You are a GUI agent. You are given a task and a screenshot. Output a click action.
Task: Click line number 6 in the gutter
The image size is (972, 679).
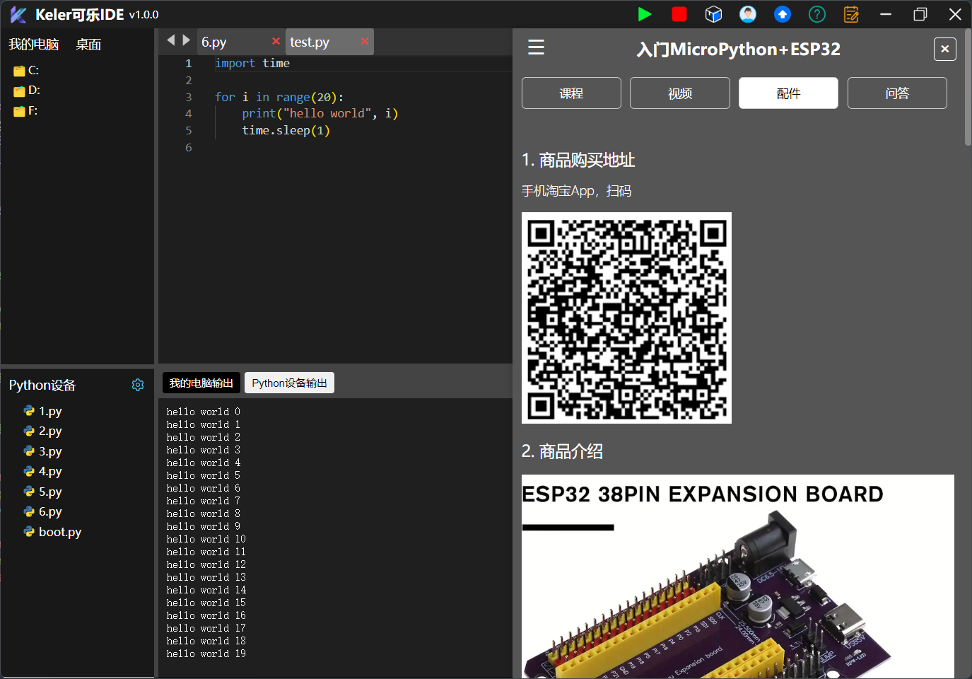[x=189, y=147]
